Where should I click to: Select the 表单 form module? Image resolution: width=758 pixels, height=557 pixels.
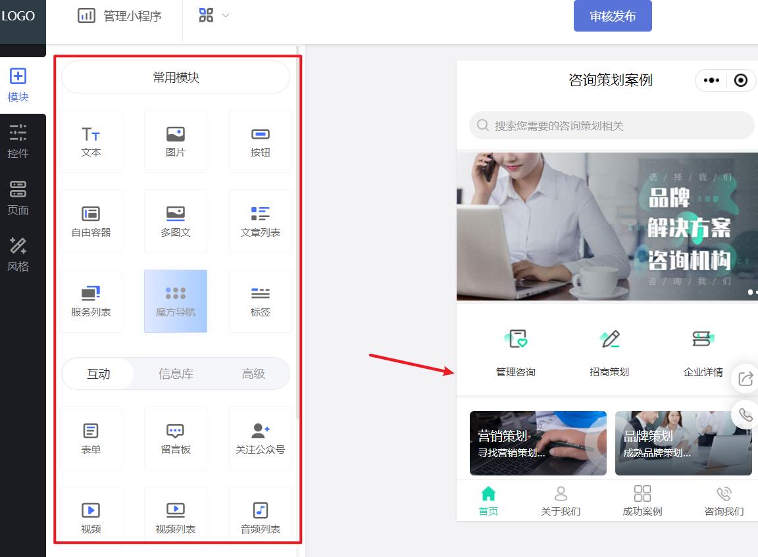click(90, 438)
